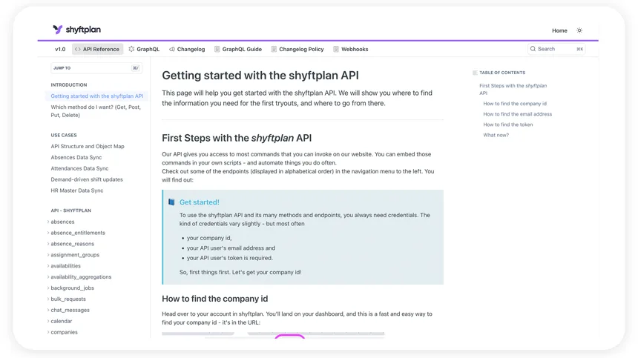Expand the availabilities chevron
Image resolution: width=638 pixels, height=358 pixels.
click(x=48, y=266)
